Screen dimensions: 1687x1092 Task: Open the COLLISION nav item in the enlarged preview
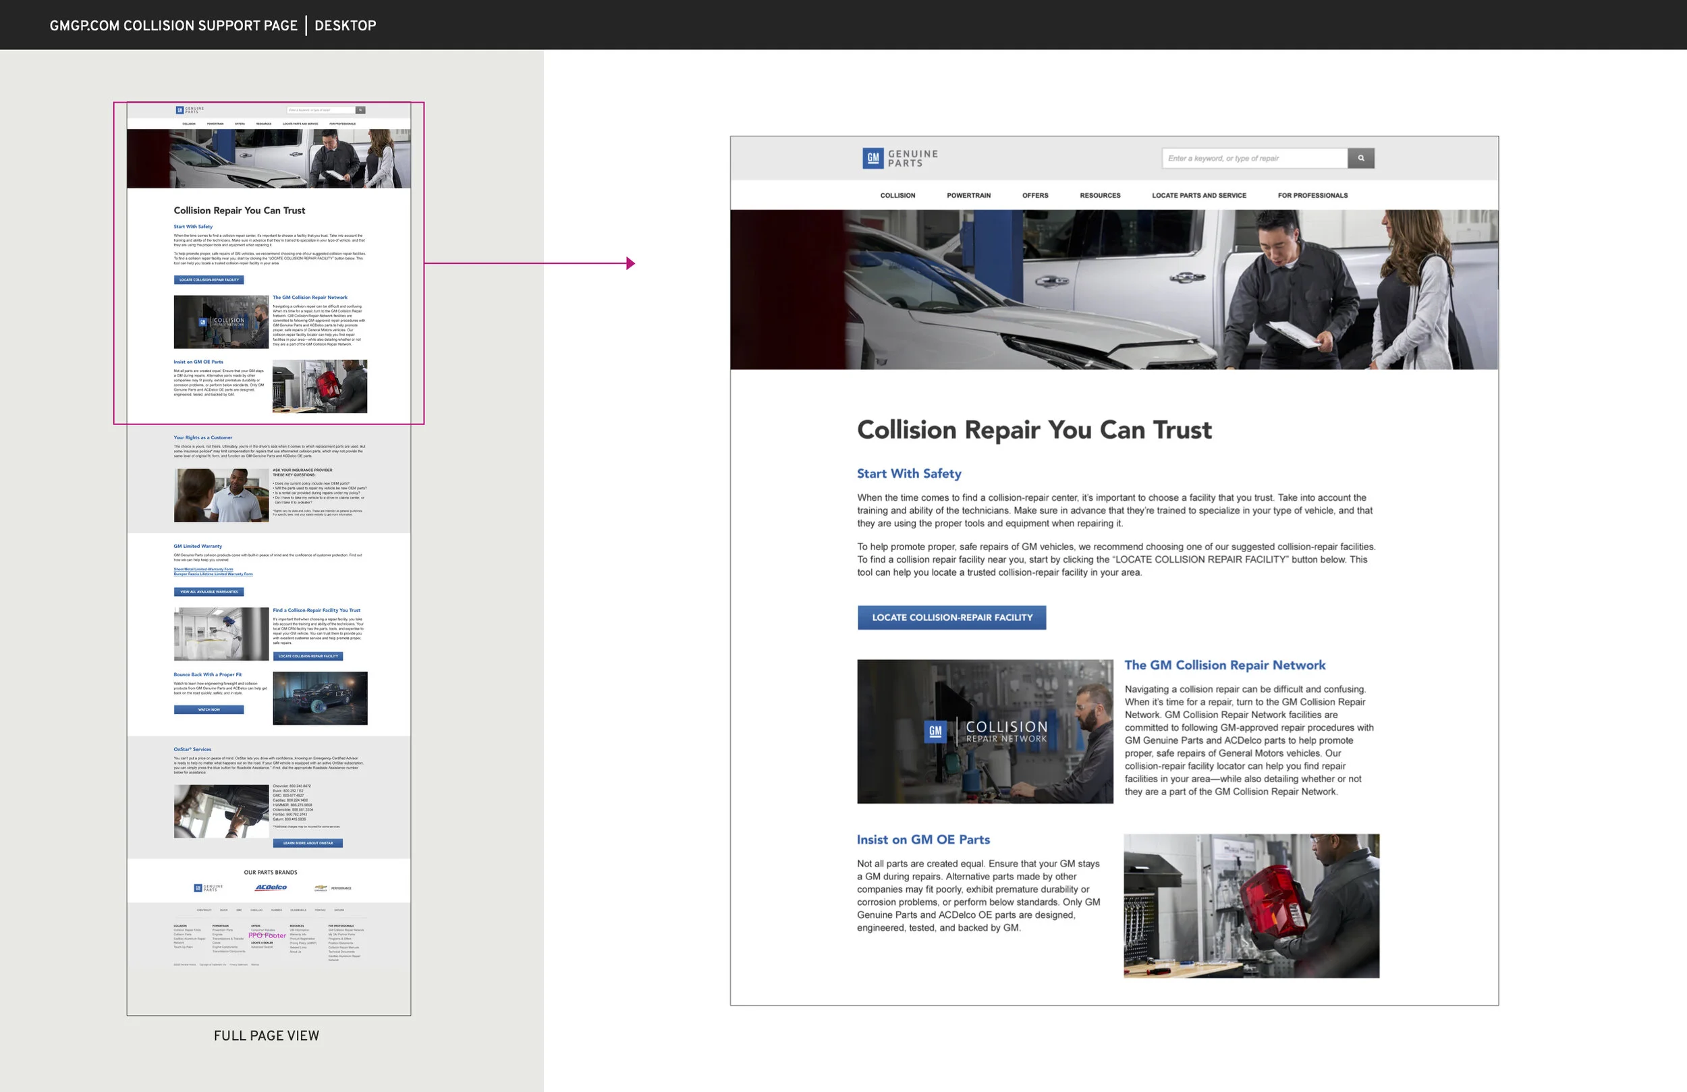click(897, 196)
